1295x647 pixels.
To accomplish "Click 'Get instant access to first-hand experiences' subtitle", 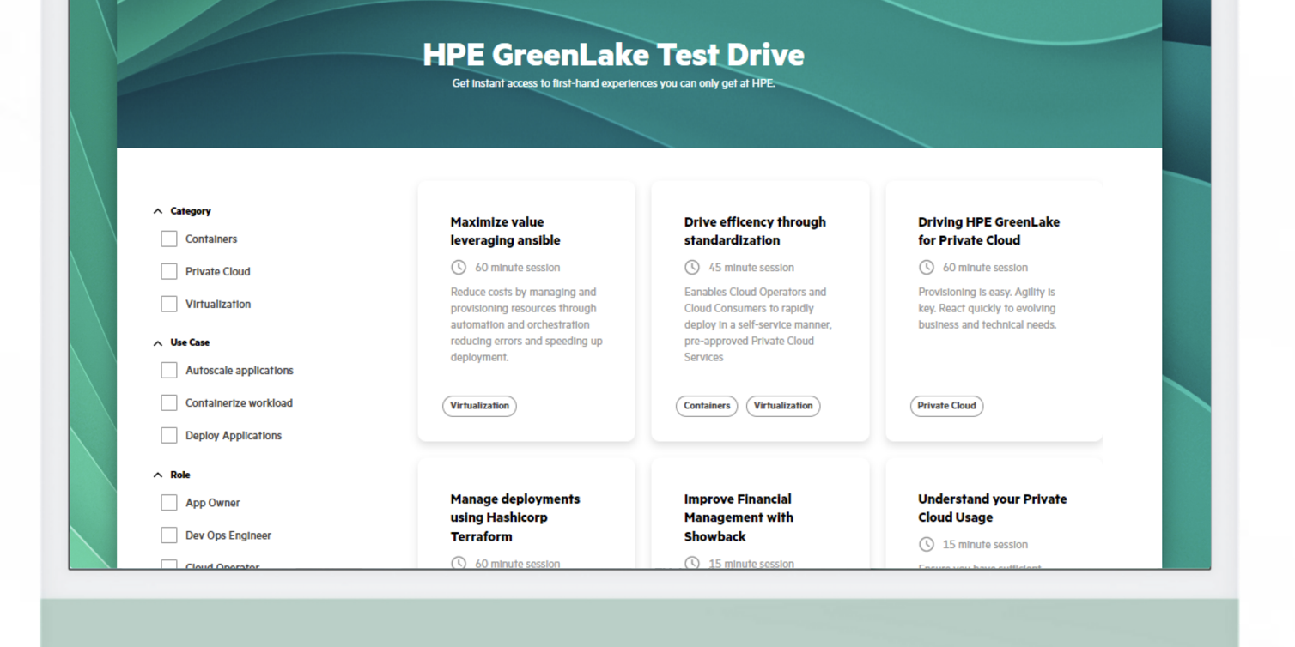I will tap(613, 83).
